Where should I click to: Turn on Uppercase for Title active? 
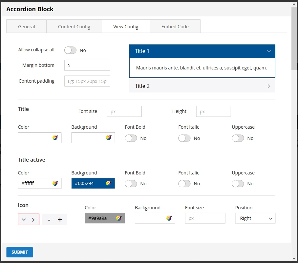tap(238, 184)
